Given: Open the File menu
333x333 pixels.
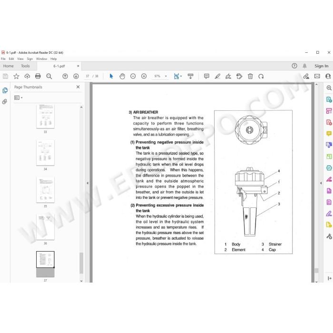Looking at the screenshot, I should pyautogui.click(x=3, y=59).
